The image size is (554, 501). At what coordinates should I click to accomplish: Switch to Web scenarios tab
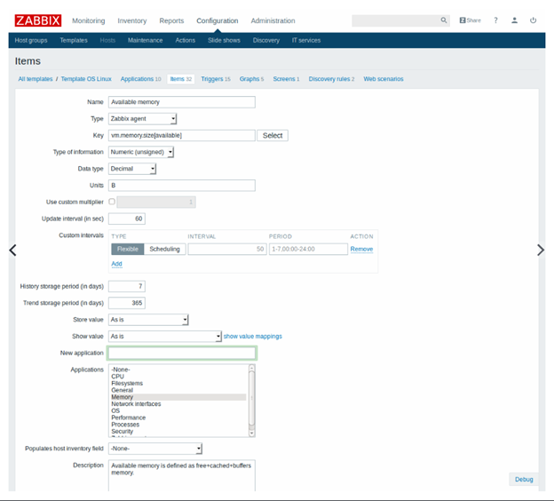click(384, 79)
